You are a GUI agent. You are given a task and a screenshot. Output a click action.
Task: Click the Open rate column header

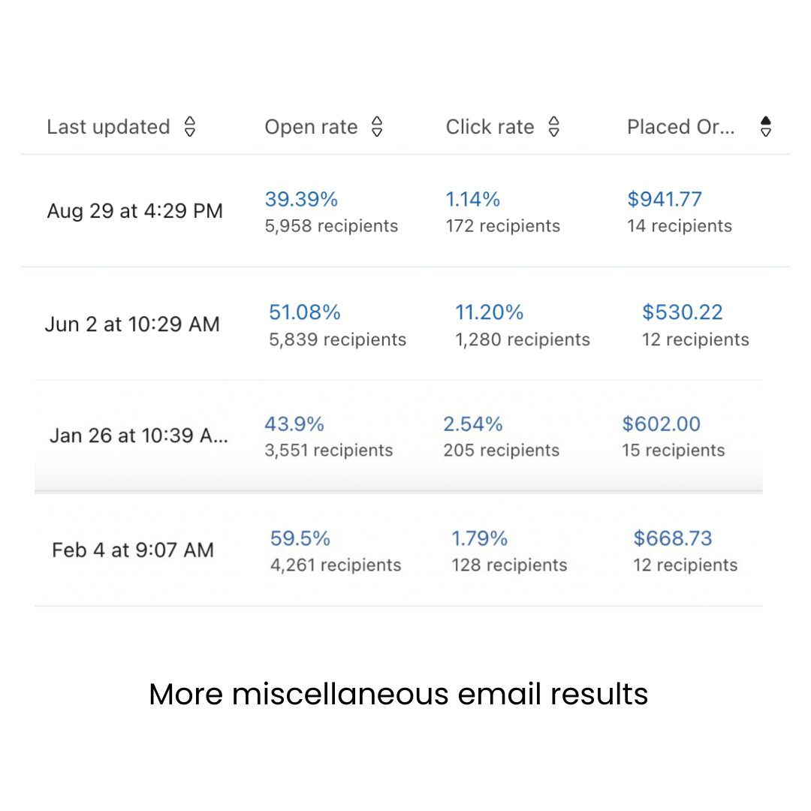tap(312, 127)
